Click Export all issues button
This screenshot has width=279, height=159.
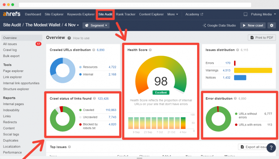click(x=255, y=147)
